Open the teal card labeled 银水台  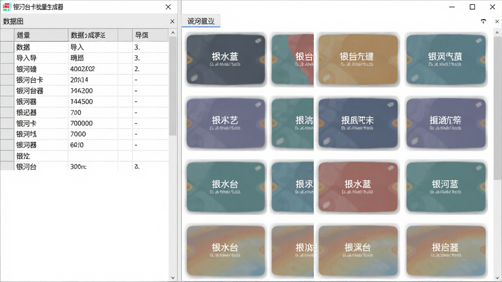(x=226, y=187)
